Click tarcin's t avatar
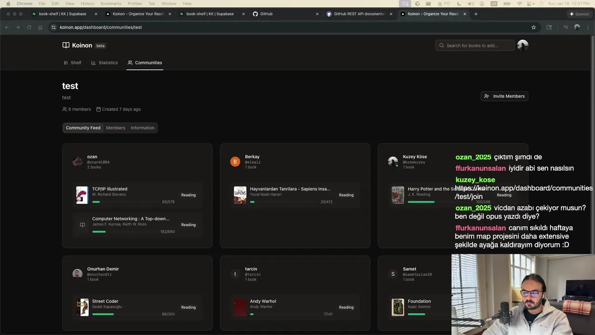 [235, 274]
